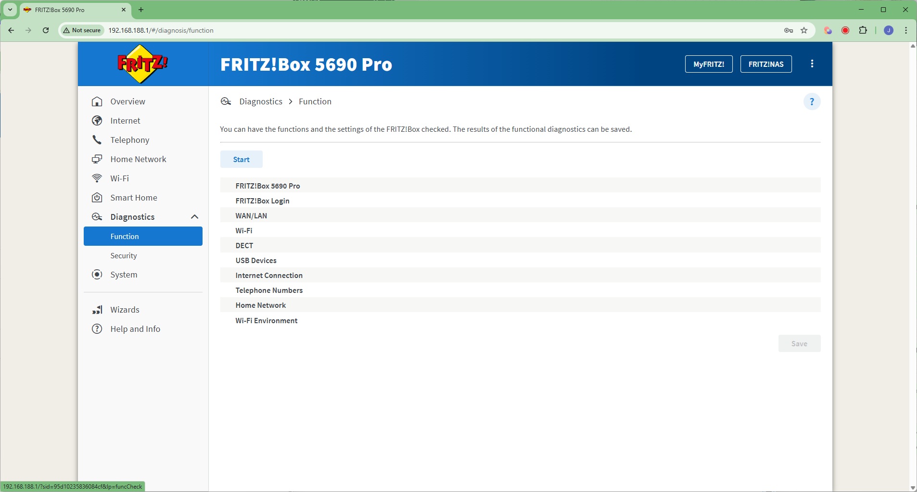917x492 pixels.
Task: Open the tab search dropdown arrow
Action: (10, 10)
